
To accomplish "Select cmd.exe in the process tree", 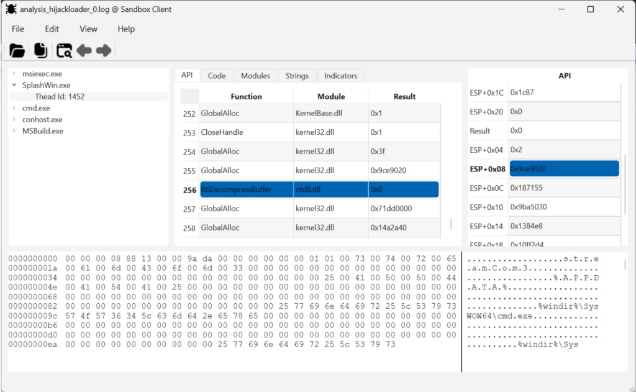I will click(36, 108).
